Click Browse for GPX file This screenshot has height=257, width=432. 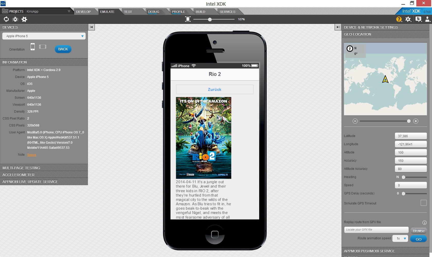click(419, 231)
